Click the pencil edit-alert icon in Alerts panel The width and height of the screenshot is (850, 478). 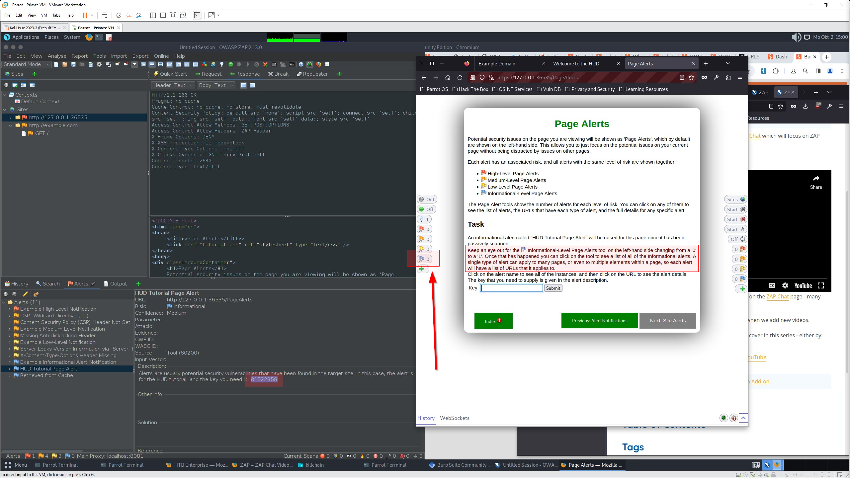coord(25,294)
